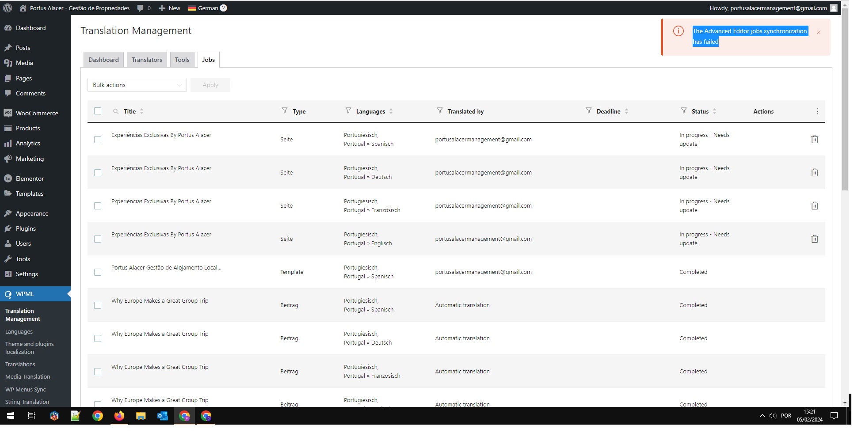The height and width of the screenshot is (433, 854).
Task: Click the Apply bulk action button
Action: click(x=210, y=85)
